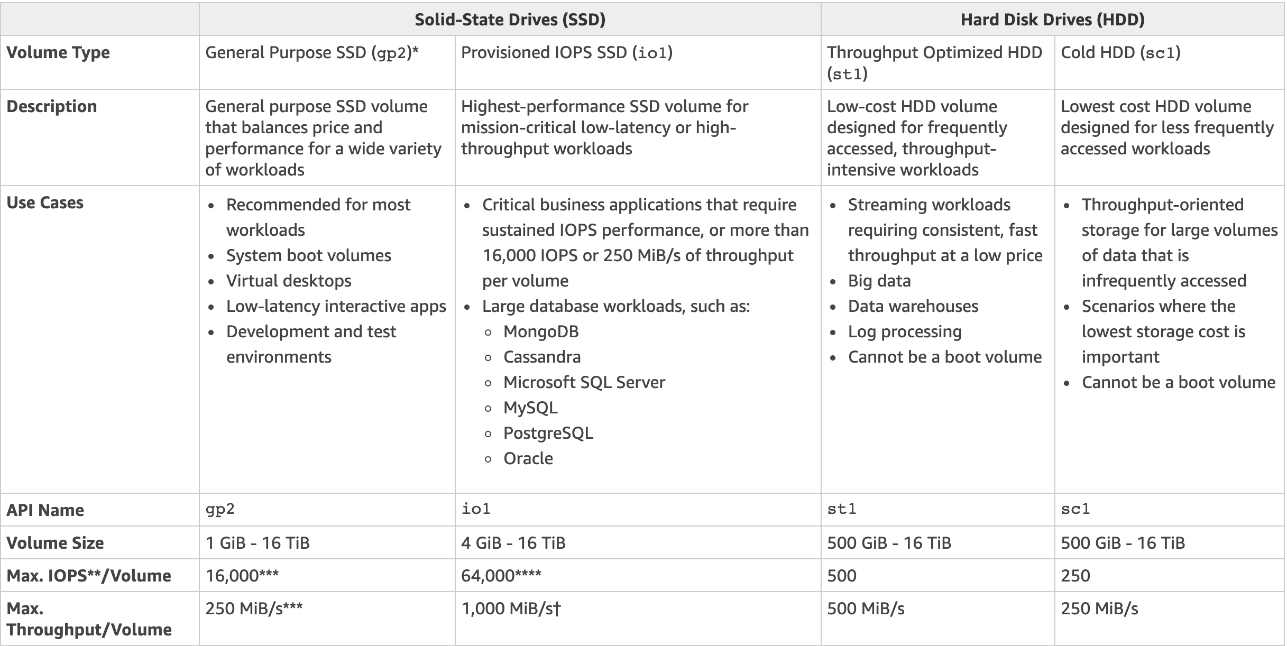Click 'Log processing' bullet
The image size is (1287, 646).
click(905, 331)
